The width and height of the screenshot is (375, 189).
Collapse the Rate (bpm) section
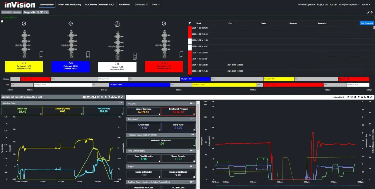193,119
